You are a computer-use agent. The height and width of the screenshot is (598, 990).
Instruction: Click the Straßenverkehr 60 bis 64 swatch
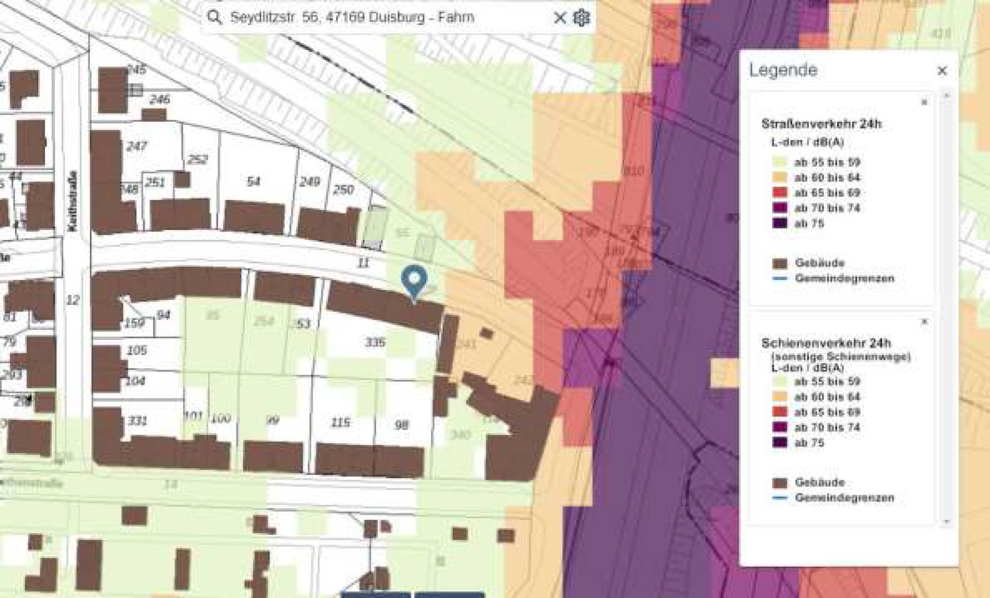click(779, 177)
